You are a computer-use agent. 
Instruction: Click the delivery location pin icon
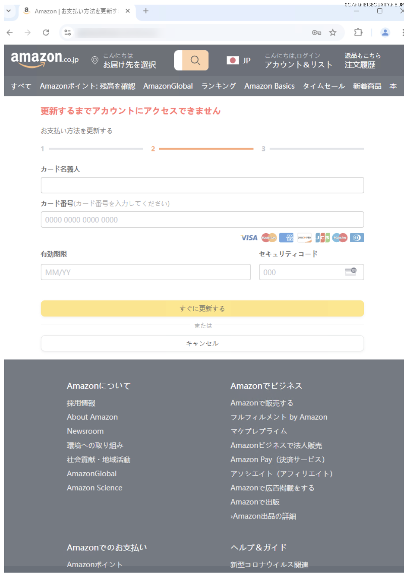(x=95, y=60)
